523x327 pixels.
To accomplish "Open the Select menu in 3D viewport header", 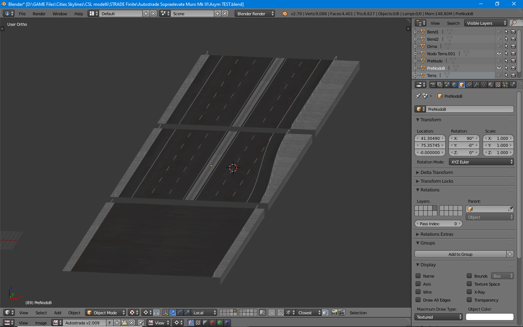I will 41,313.
